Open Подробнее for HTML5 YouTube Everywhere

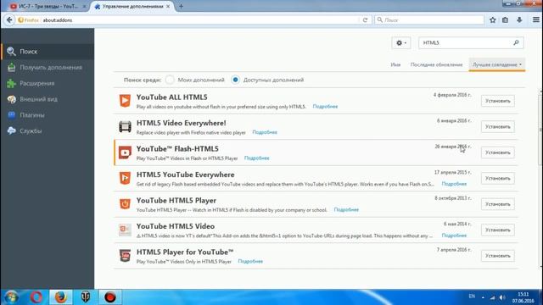click(x=454, y=184)
